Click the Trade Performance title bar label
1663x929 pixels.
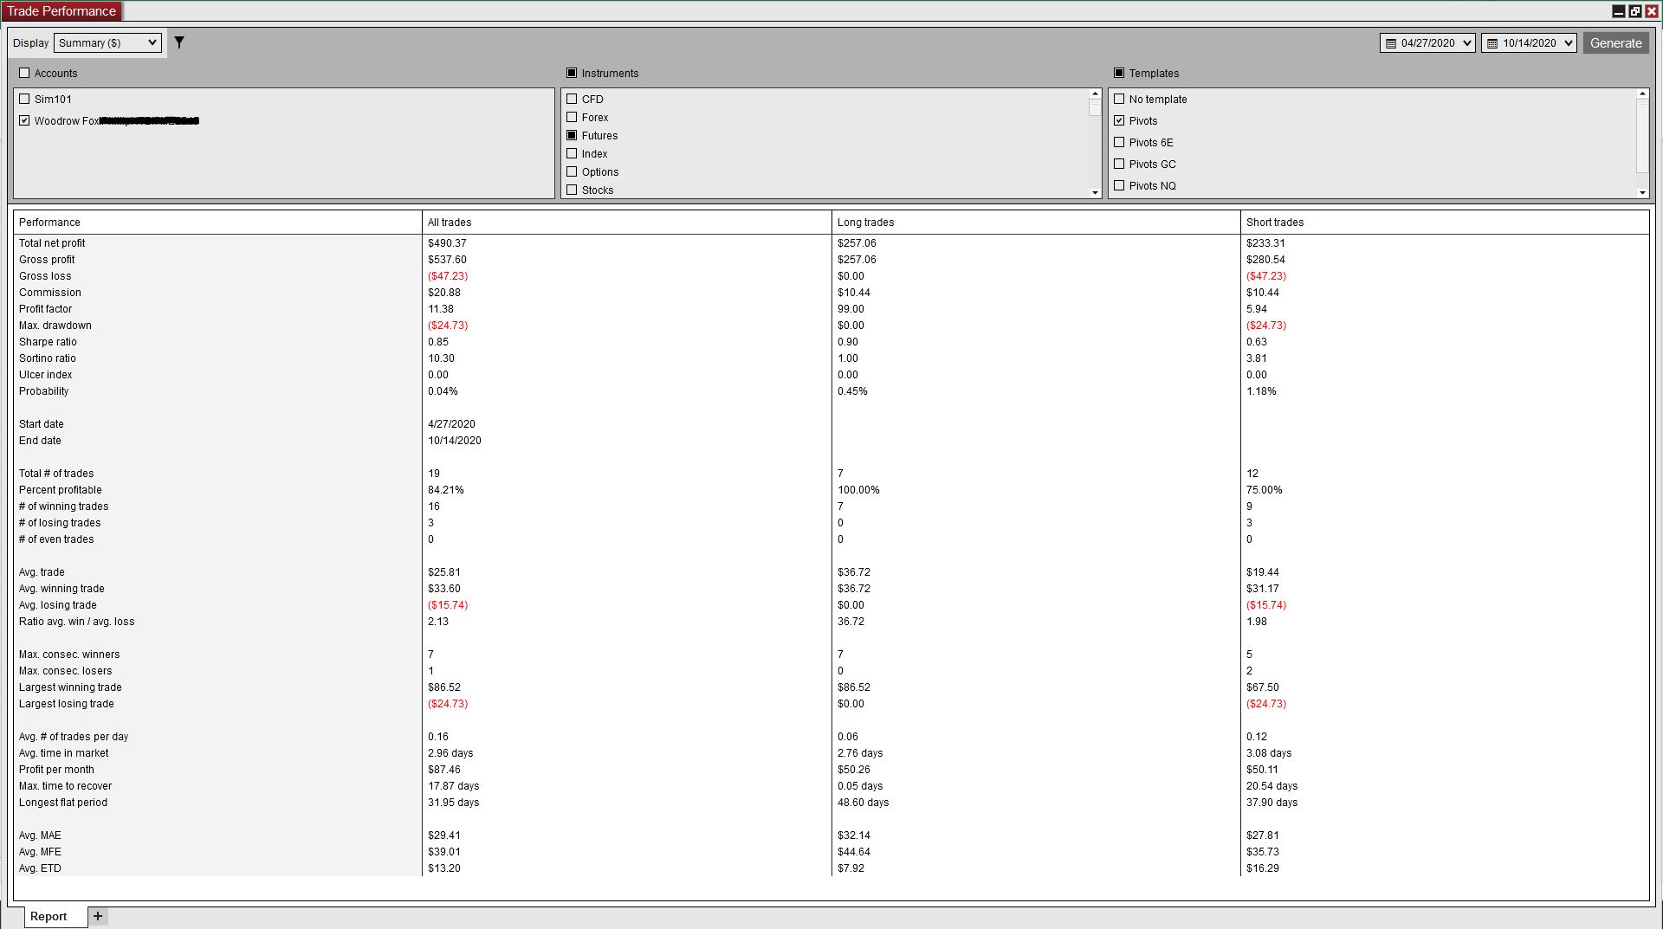coord(61,11)
